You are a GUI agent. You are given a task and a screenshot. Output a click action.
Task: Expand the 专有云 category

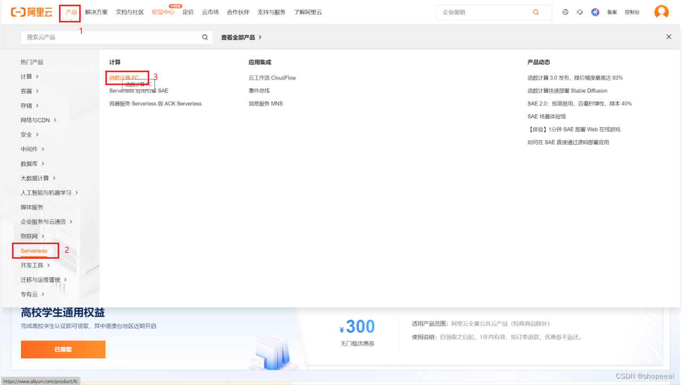click(33, 294)
